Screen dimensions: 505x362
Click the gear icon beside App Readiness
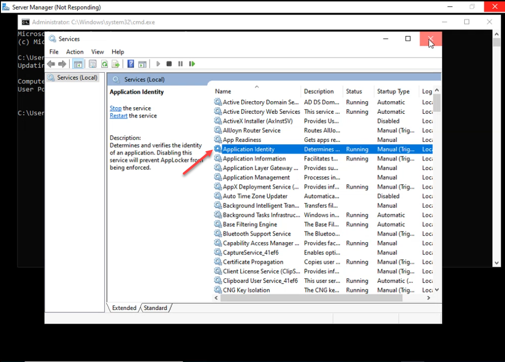click(x=218, y=140)
